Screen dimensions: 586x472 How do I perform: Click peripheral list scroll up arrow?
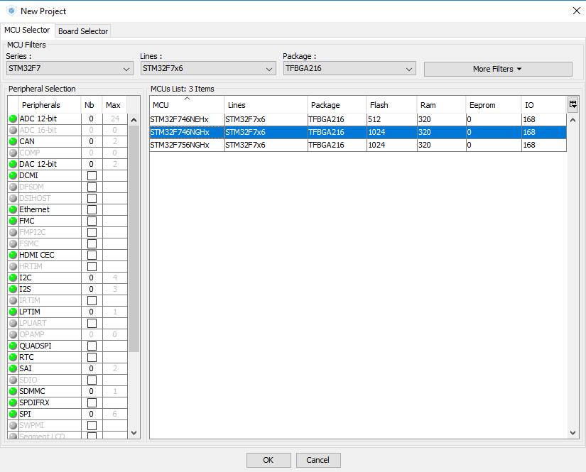134,120
